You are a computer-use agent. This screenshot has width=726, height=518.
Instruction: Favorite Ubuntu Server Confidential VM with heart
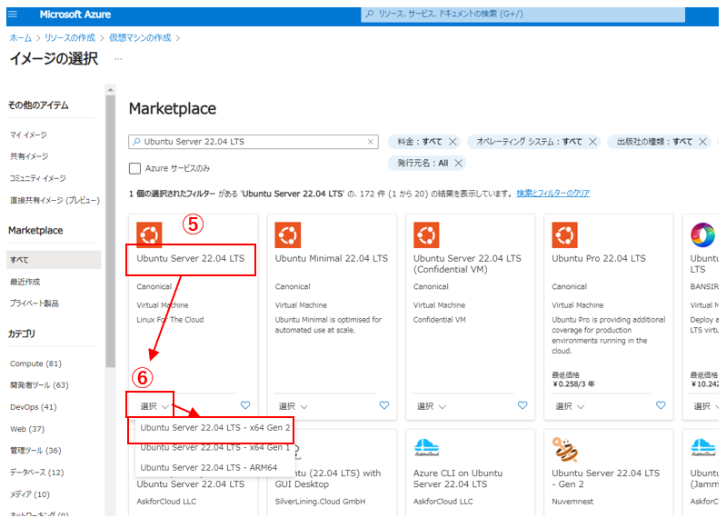click(x=522, y=405)
